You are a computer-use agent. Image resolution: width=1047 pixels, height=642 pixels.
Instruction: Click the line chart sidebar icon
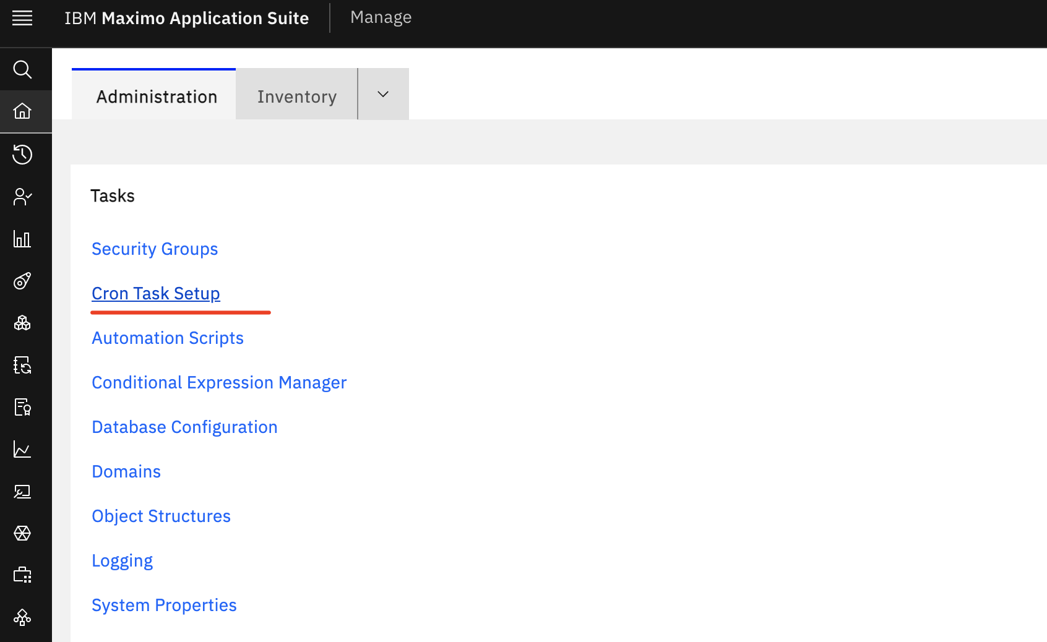(22, 449)
